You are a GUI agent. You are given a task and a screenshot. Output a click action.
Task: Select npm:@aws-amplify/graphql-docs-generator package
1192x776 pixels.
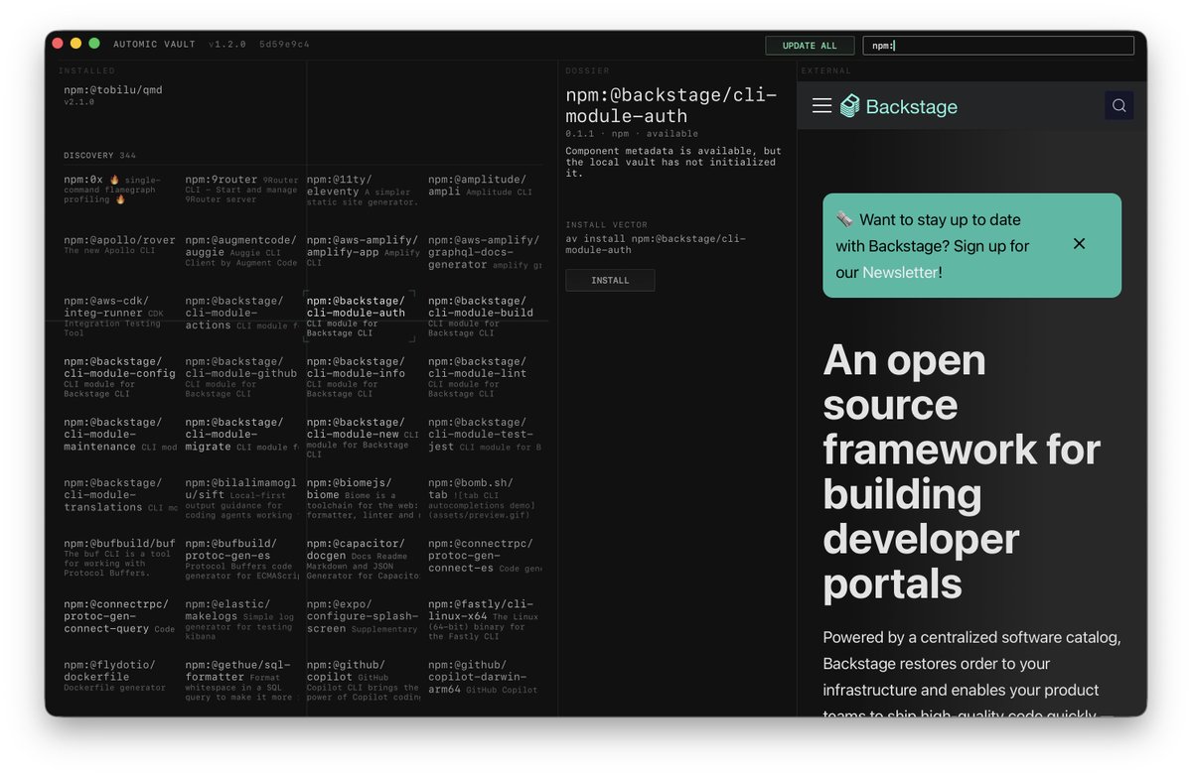(x=485, y=252)
